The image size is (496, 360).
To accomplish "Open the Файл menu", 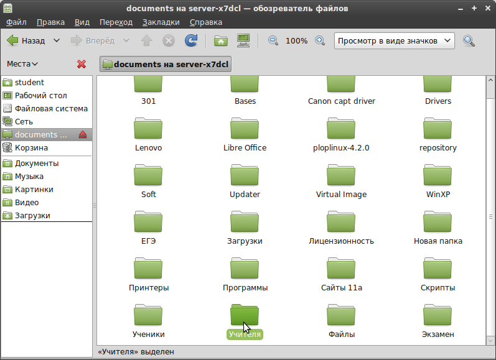I will click(16, 22).
